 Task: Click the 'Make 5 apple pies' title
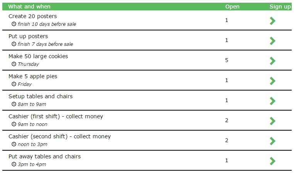[33, 76]
